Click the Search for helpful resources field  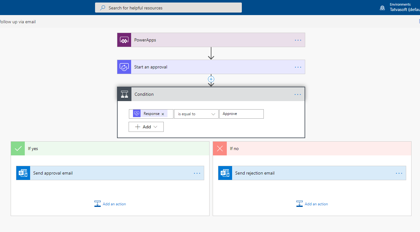168,7
